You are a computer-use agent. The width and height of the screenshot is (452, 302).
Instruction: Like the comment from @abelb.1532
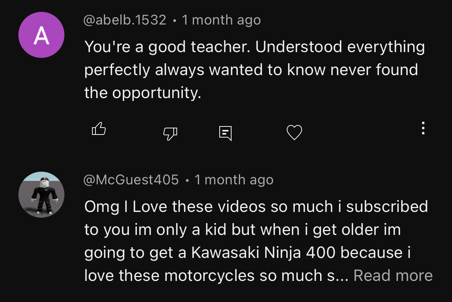(99, 129)
